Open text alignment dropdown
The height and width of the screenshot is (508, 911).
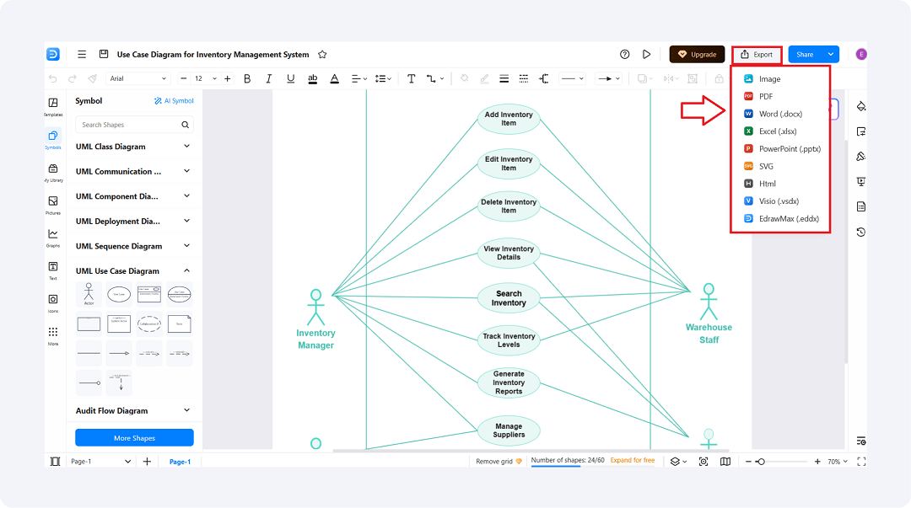pos(358,78)
